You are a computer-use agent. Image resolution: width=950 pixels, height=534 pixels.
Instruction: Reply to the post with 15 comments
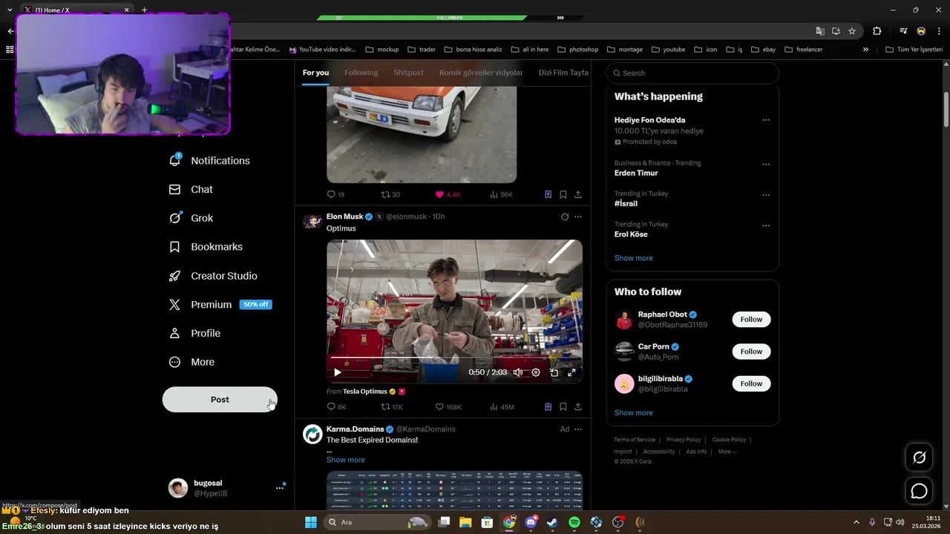tap(335, 194)
